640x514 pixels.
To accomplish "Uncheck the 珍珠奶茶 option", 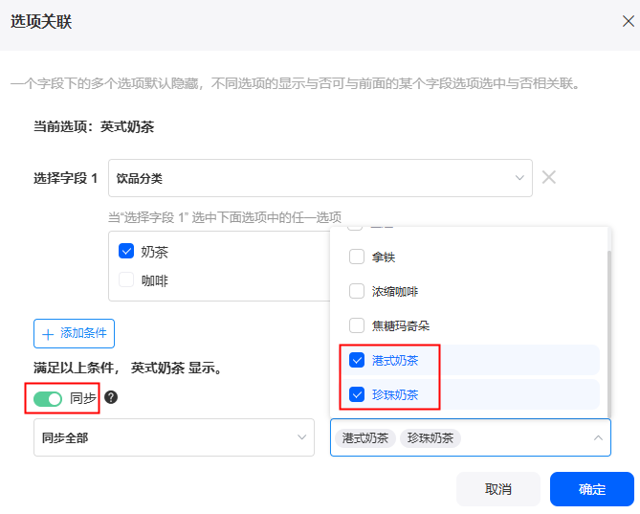I will pyautogui.click(x=357, y=394).
